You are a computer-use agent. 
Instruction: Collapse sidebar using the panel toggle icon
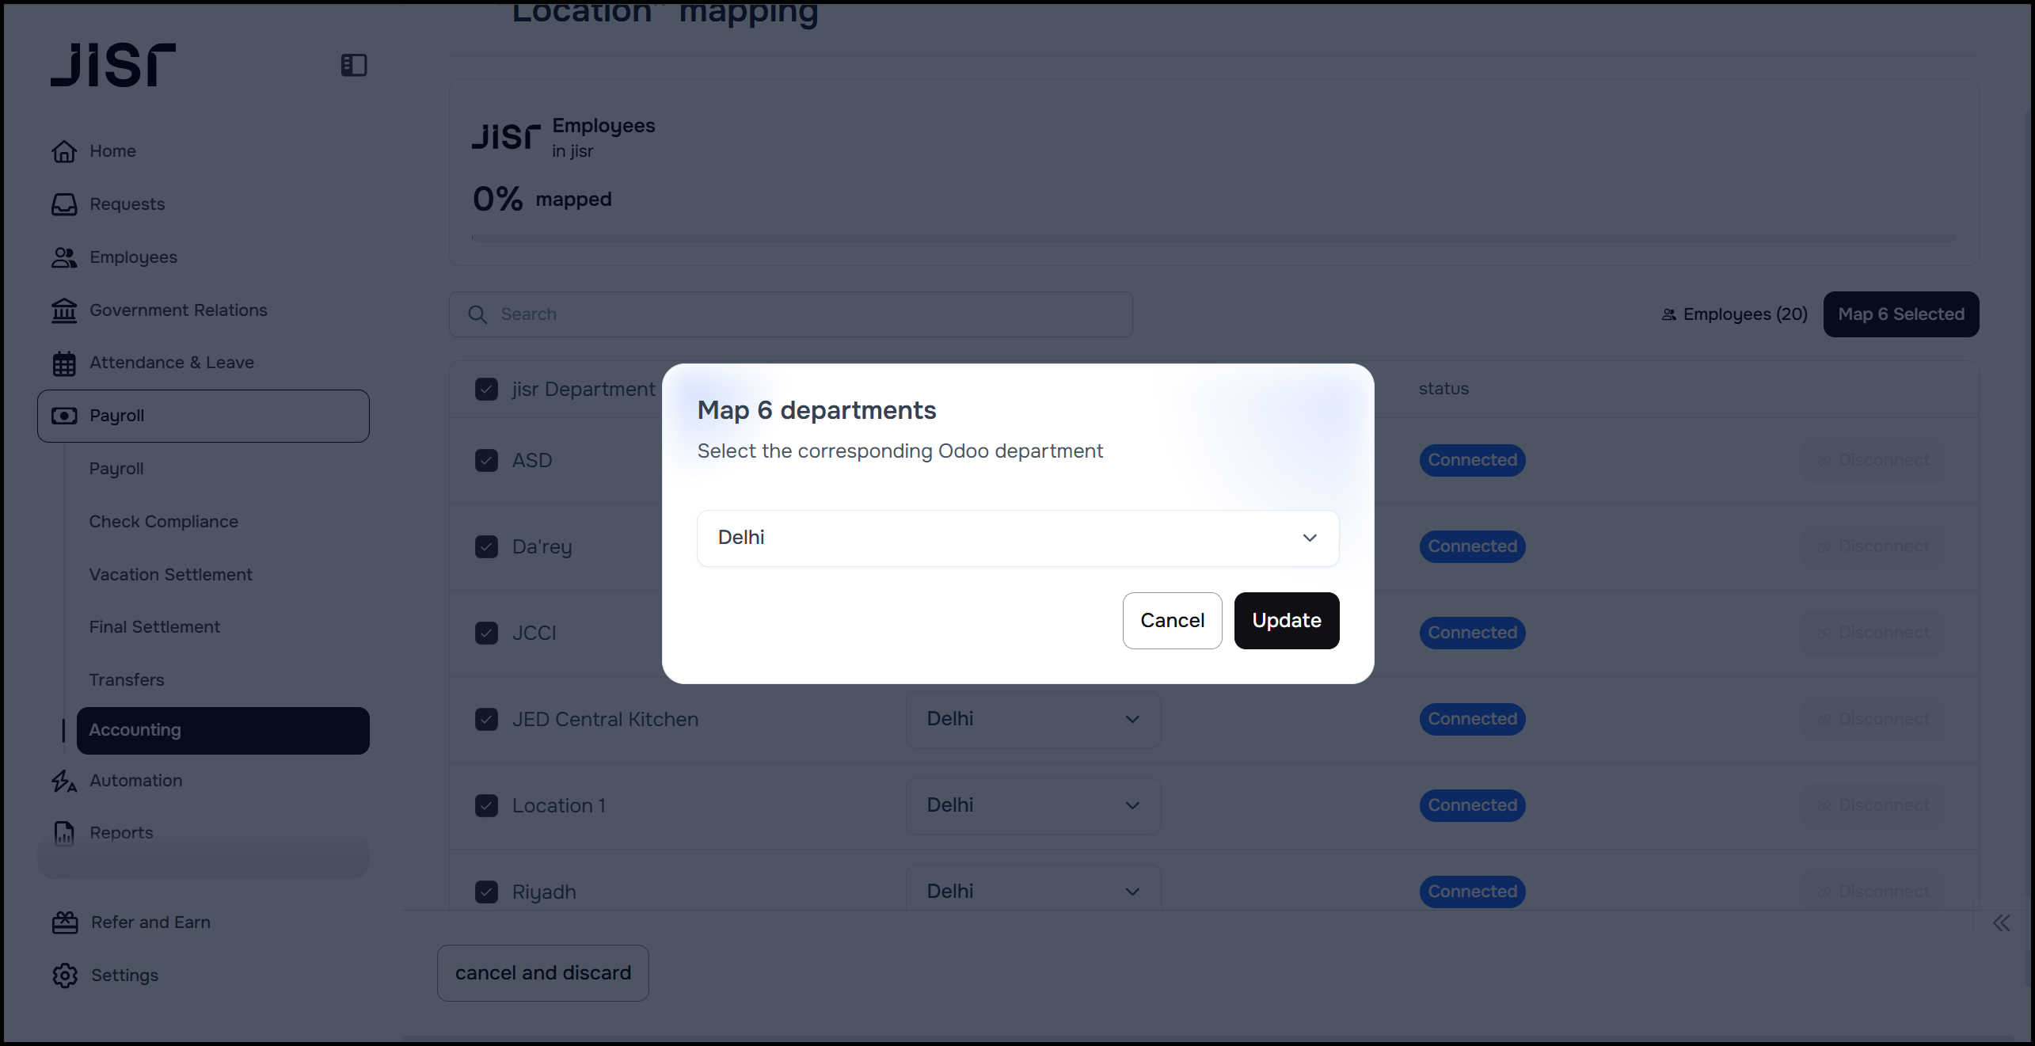pyautogui.click(x=354, y=65)
